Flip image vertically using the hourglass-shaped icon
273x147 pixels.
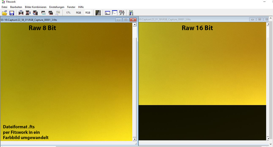point(28,13)
